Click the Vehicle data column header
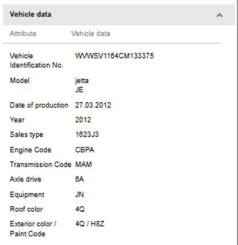 point(91,34)
